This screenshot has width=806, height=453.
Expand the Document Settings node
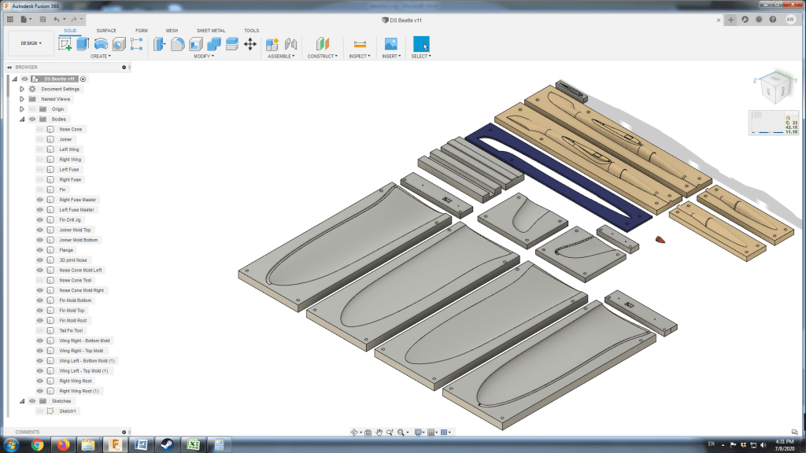click(22, 89)
